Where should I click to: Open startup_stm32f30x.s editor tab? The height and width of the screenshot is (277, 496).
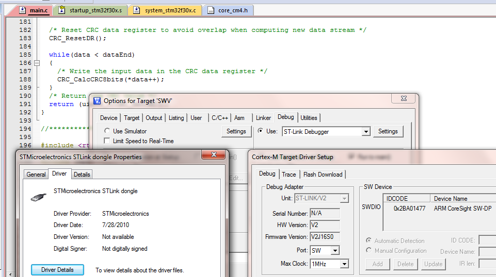95,10
